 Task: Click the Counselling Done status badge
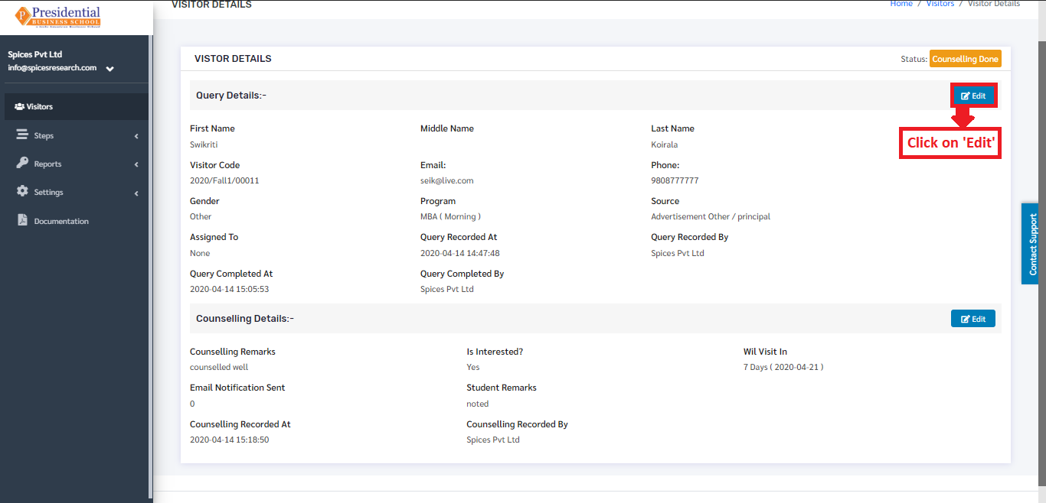[x=965, y=59]
